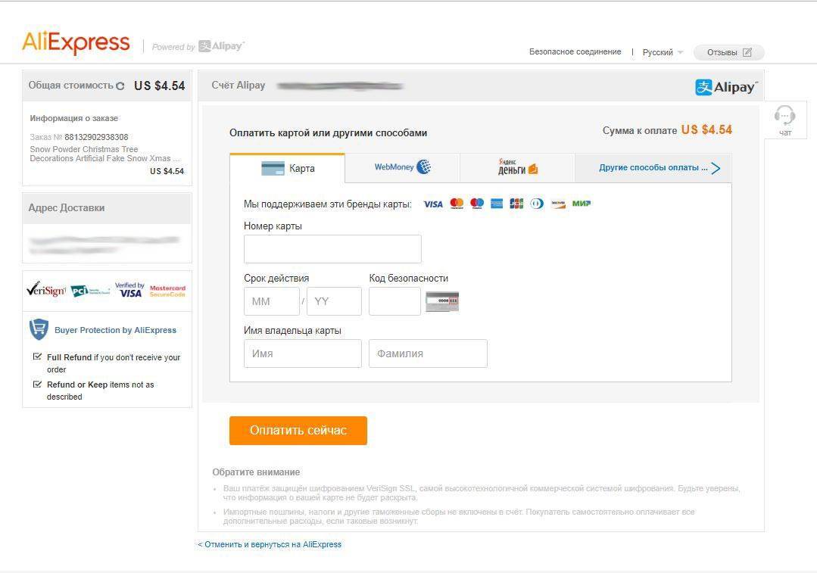The image size is (817, 573).
Task: Open the chat headset icon
Action: 784,115
